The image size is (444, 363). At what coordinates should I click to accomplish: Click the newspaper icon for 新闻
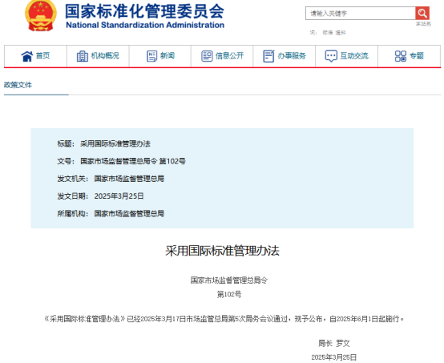click(151, 56)
